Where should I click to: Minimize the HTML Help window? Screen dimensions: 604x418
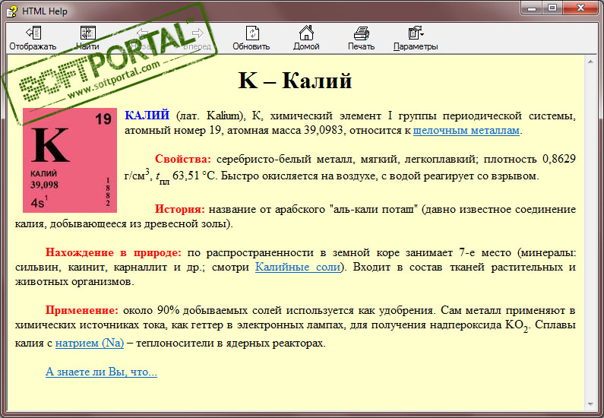pyautogui.click(x=532, y=8)
